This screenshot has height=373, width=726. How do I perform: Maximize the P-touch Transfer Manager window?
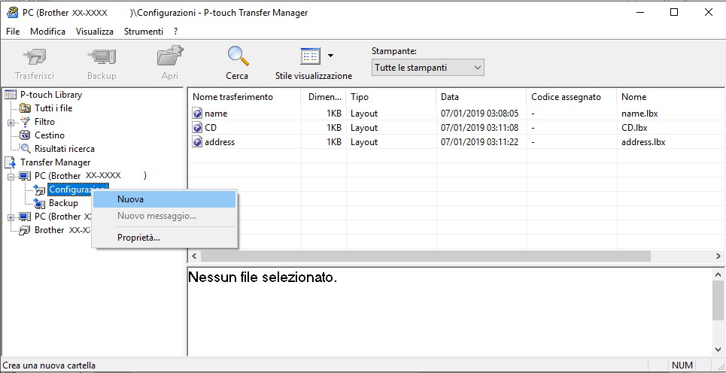click(x=674, y=13)
